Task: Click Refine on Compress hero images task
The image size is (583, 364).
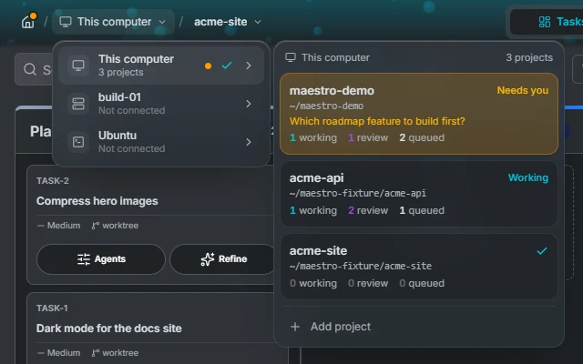Action: [x=223, y=258]
